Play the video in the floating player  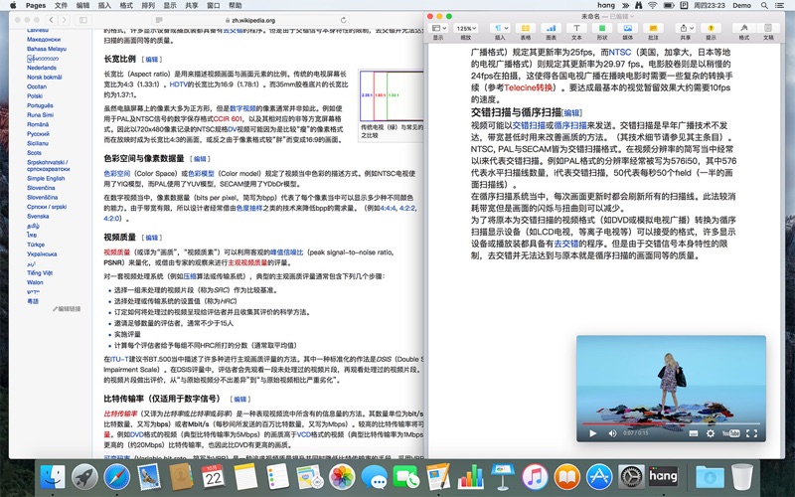click(x=592, y=433)
